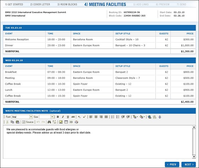Image resolution: width=199 pixels, height=168 pixels.
Task: Toggle bulleted list formatting
Action: click(118, 117)
